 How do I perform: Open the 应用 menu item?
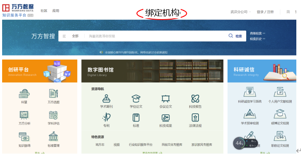click(56, 11)
